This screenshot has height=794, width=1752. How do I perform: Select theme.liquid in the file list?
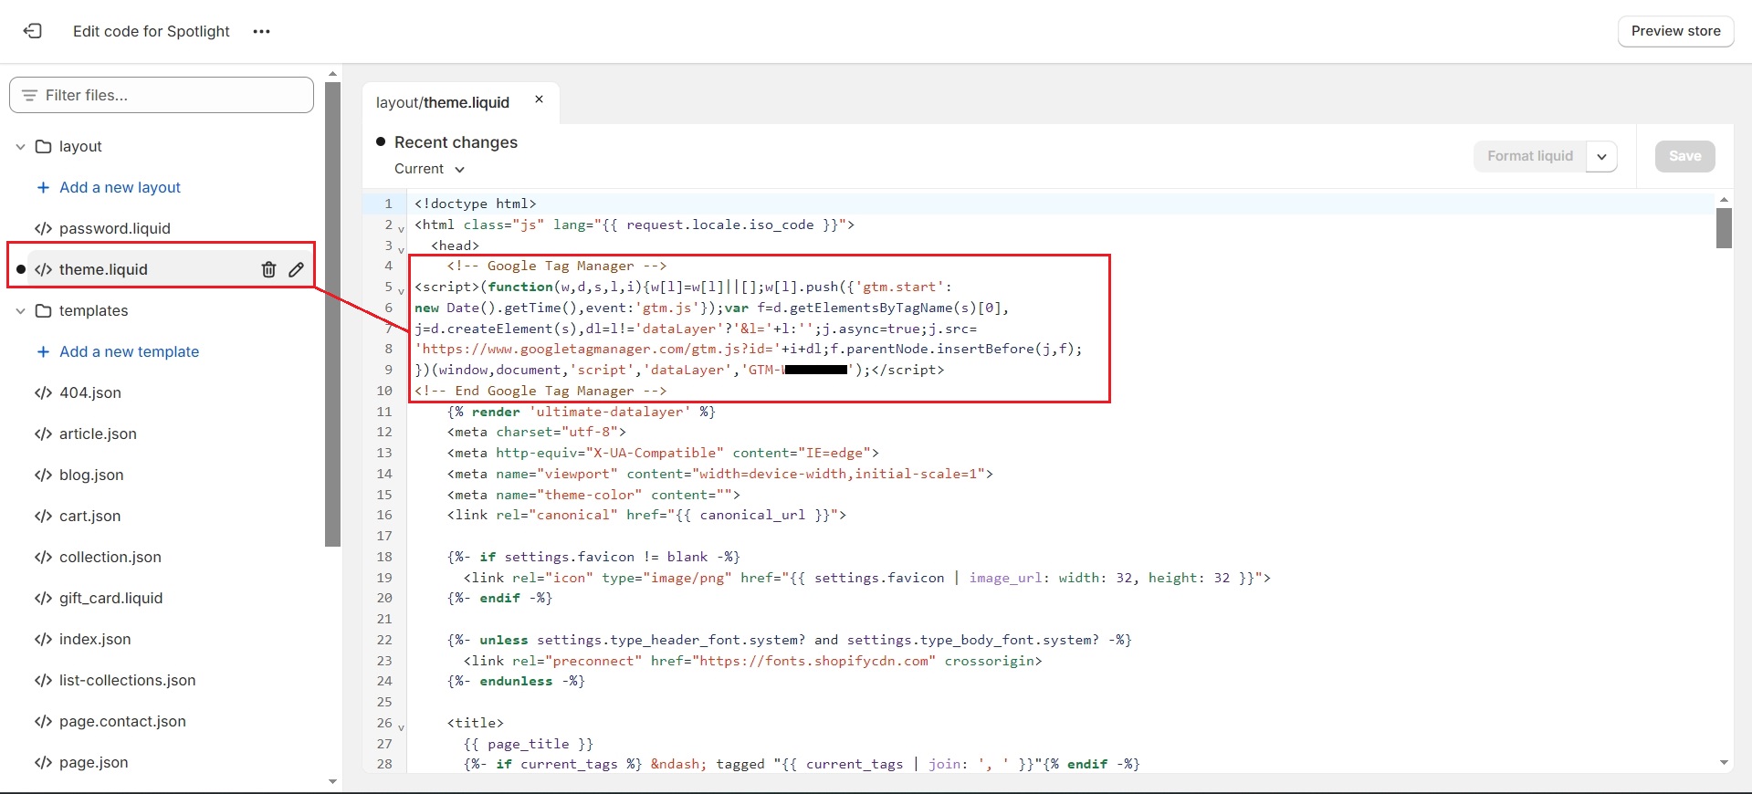tap(103, 269)
